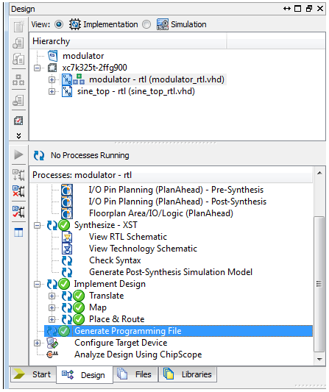Select the modulator project item in Hierarchy
Screen dimensions: 329x392
(83, 56)
